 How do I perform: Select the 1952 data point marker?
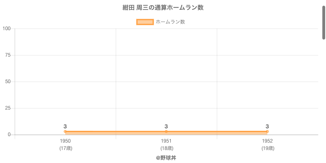[x=267, y=131]
